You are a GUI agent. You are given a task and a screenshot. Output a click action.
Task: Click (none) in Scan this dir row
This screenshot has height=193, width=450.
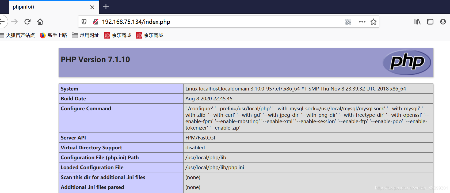click(193, 177)
